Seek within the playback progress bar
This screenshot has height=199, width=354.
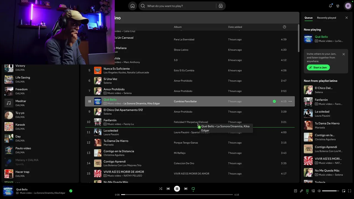click(177, 195)
